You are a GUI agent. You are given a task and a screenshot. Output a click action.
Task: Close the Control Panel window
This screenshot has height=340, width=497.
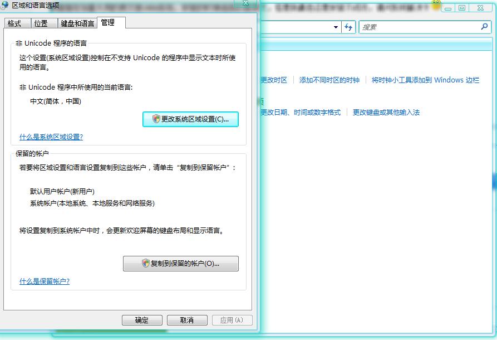coord(480,8)
